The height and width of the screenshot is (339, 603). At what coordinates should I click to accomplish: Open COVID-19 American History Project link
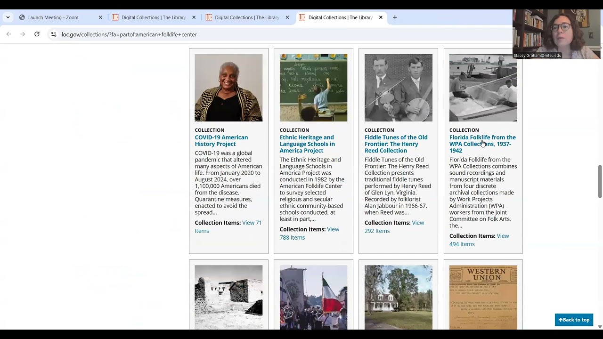221,141
